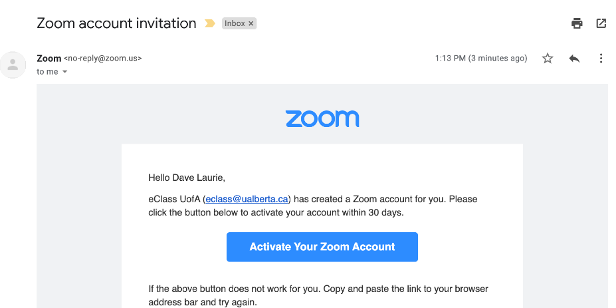The width and height of the screenshot is (616, 308).
Task: Click the sender's profile avatar icon
Action: coord(13,65)
